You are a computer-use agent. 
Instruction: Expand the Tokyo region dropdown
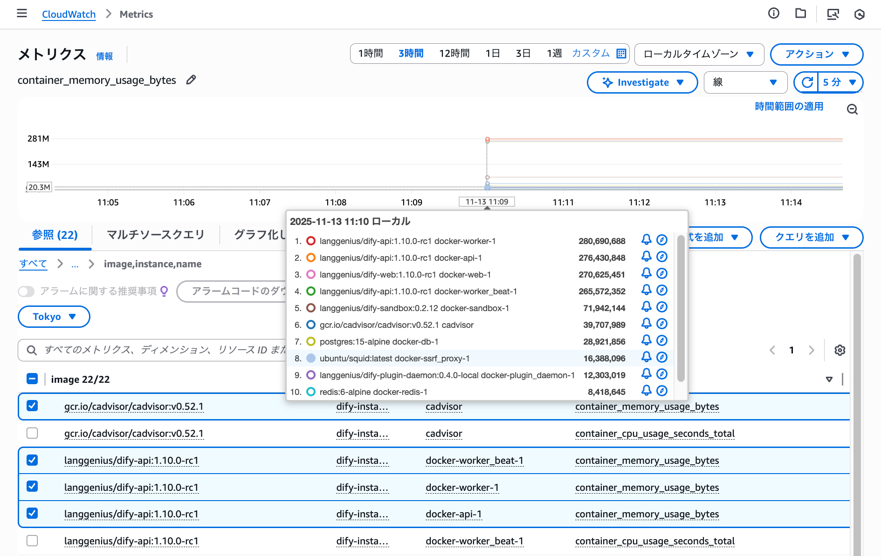(x=54, y=317)
